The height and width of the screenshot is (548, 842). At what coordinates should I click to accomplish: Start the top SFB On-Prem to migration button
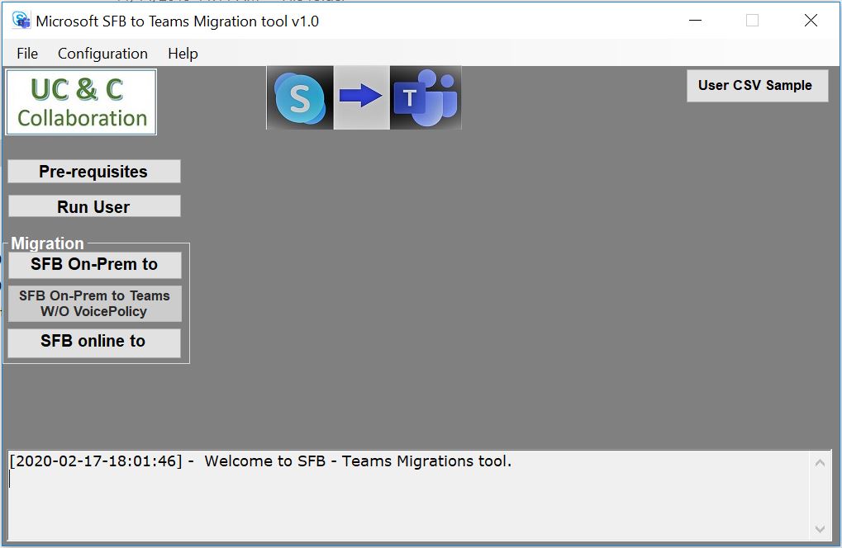(x=94, y=264)
